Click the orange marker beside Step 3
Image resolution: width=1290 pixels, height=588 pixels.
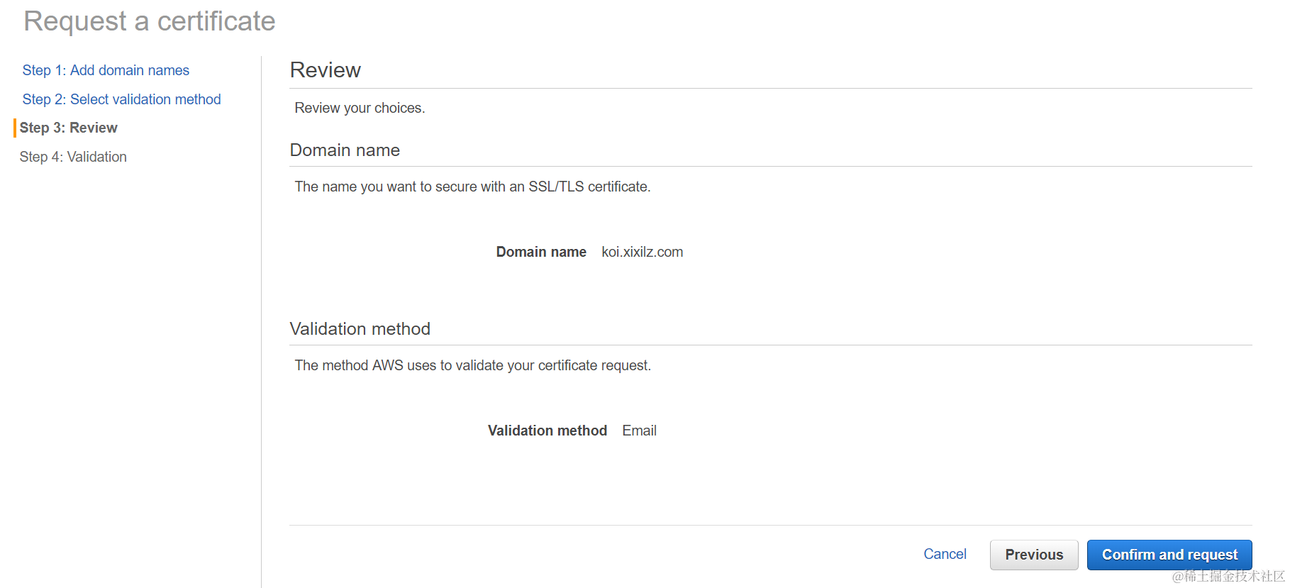pyautogui.click(x=15, y=128)
